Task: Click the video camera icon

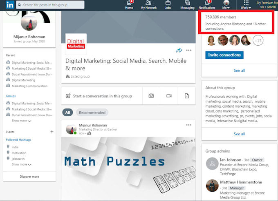Action: [x=169, y=96]
